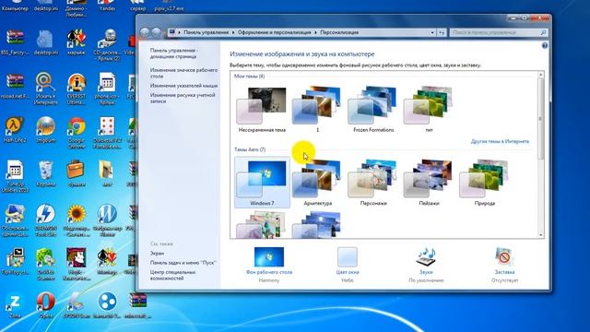This screenshot has width=590, height=332.
Task: Select the fourth theme in Мои темы
Action: [x=429, y=109]
